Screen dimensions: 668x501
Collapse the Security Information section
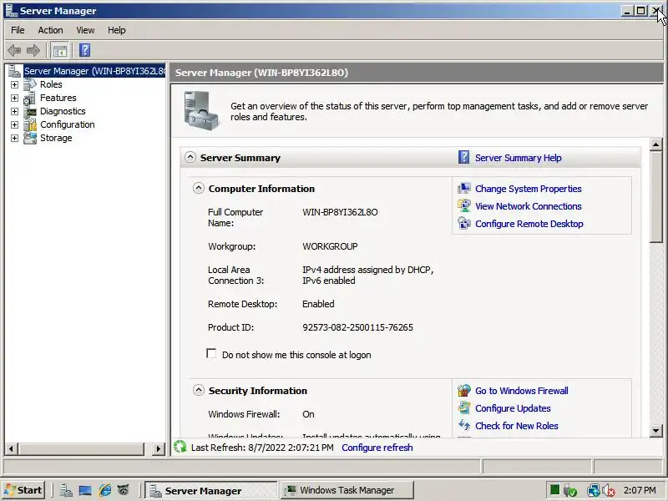[x=199, y=390]
